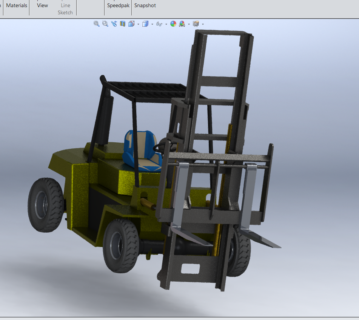Screen dimensions: 359x320
Task: Open the View Orientation dropdown arrow
Action: (x=138, y=24)
